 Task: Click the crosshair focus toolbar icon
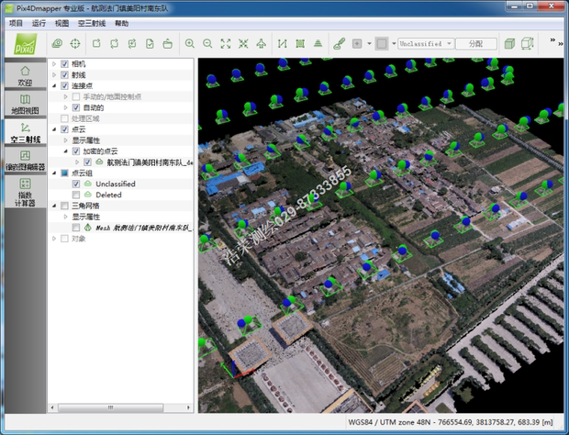point(75,43)
